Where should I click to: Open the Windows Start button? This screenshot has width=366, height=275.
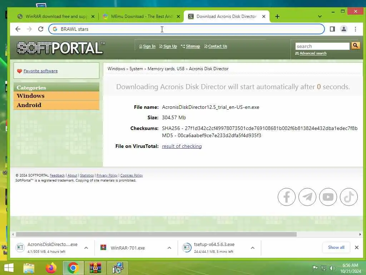9,268
